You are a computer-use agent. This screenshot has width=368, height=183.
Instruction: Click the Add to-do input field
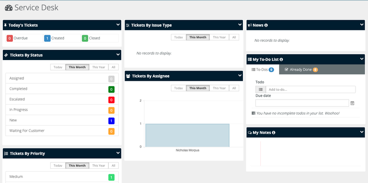310,89
